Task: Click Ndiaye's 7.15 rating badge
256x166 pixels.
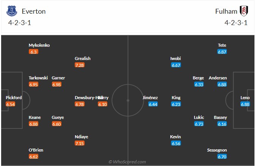Action: [x=80, y=143]
